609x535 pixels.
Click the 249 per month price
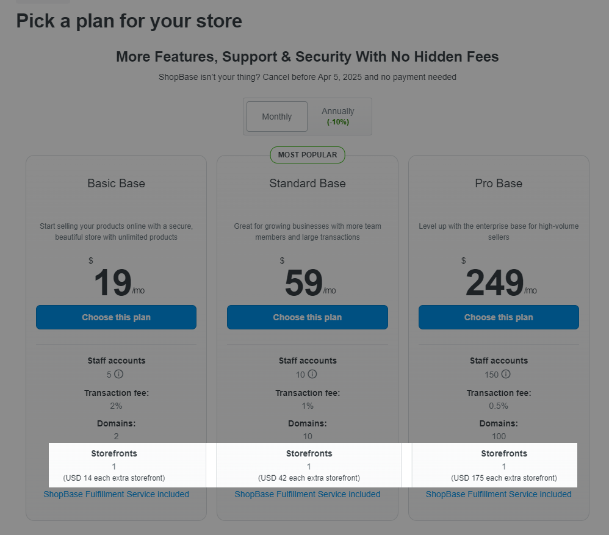tap(501, 282)
